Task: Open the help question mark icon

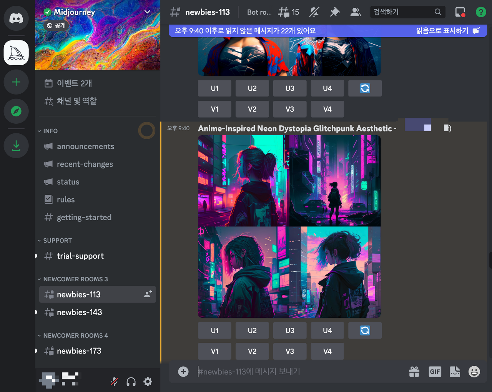Action: tap(481, 12)
